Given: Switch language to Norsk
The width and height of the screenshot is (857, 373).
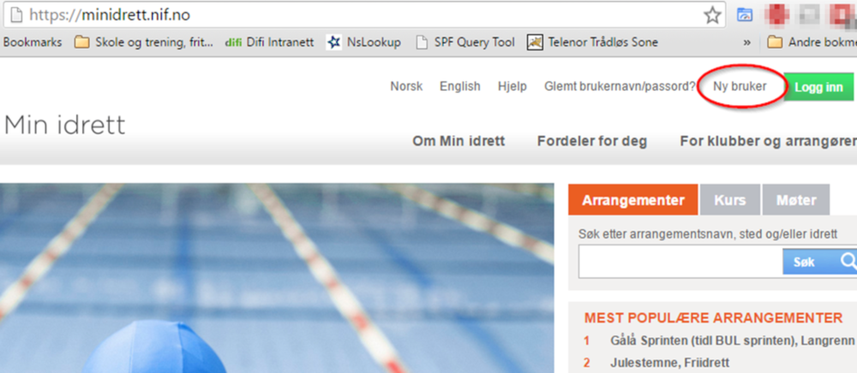Looking at the screenshot, I should (406, 86).
